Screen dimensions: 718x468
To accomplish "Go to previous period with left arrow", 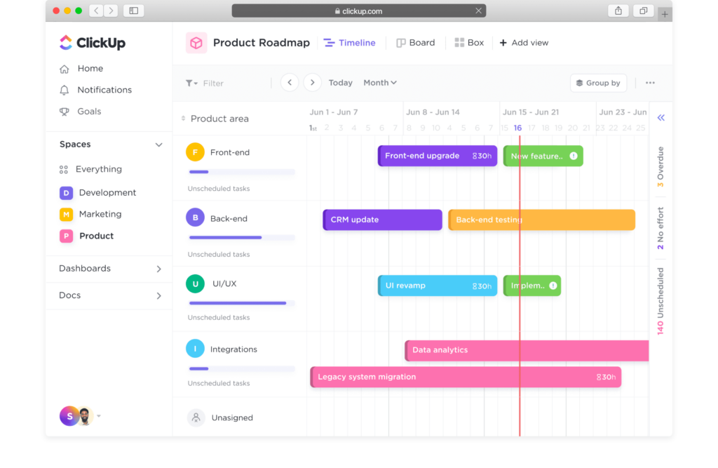I will pos(290,83).
